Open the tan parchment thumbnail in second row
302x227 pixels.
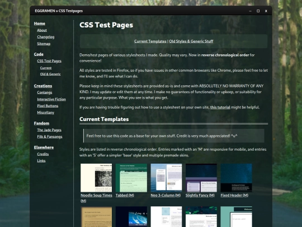point(96,216)
